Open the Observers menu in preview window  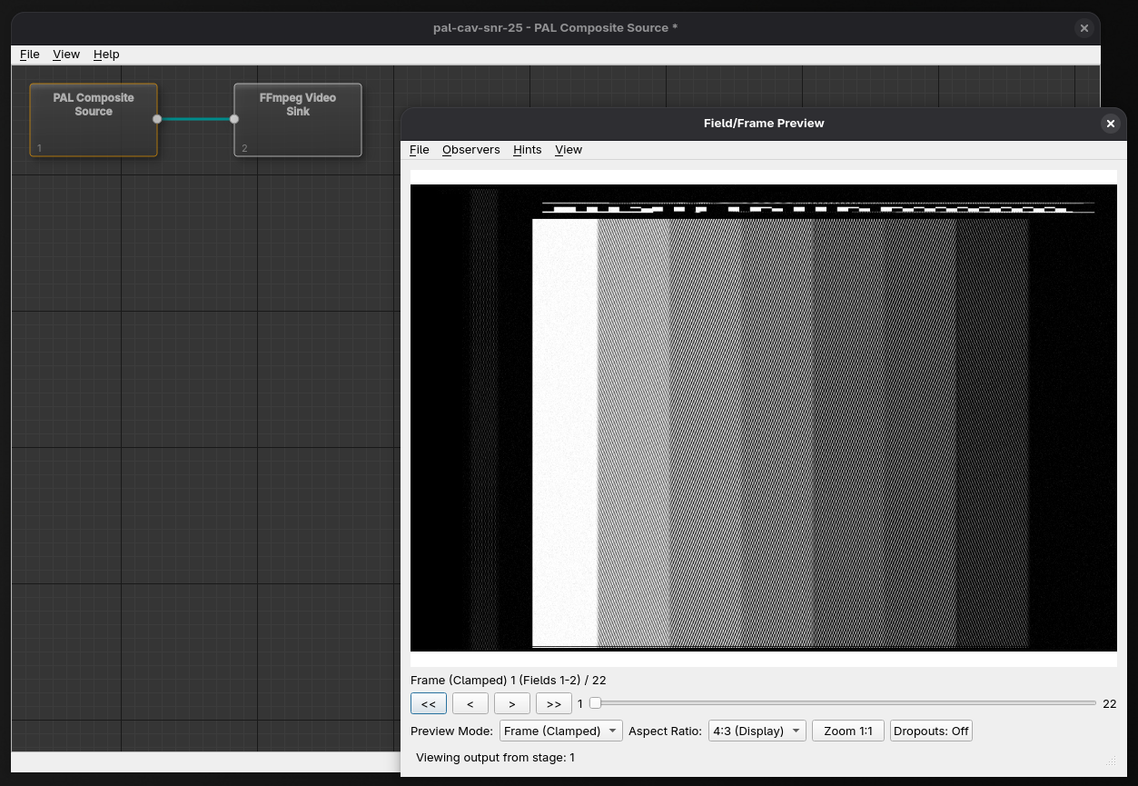point(470,150)
